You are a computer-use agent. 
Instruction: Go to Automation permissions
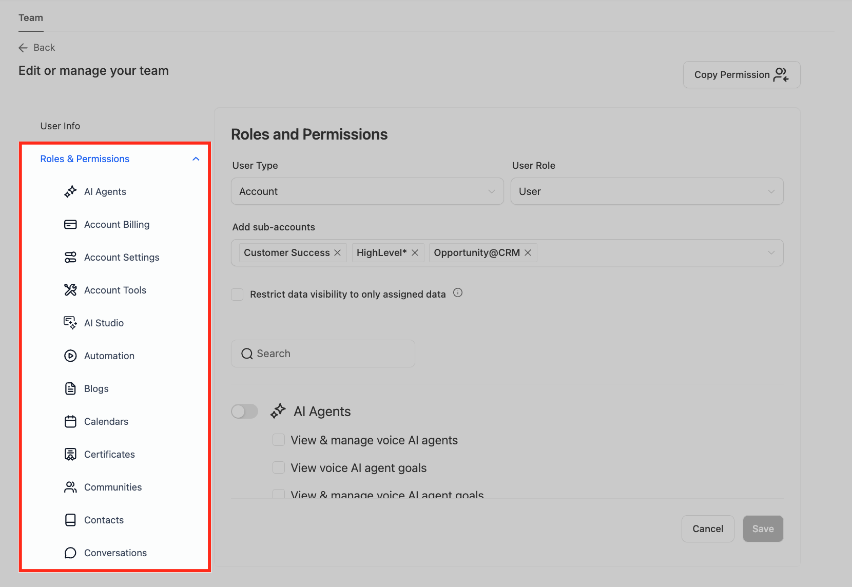109,356
